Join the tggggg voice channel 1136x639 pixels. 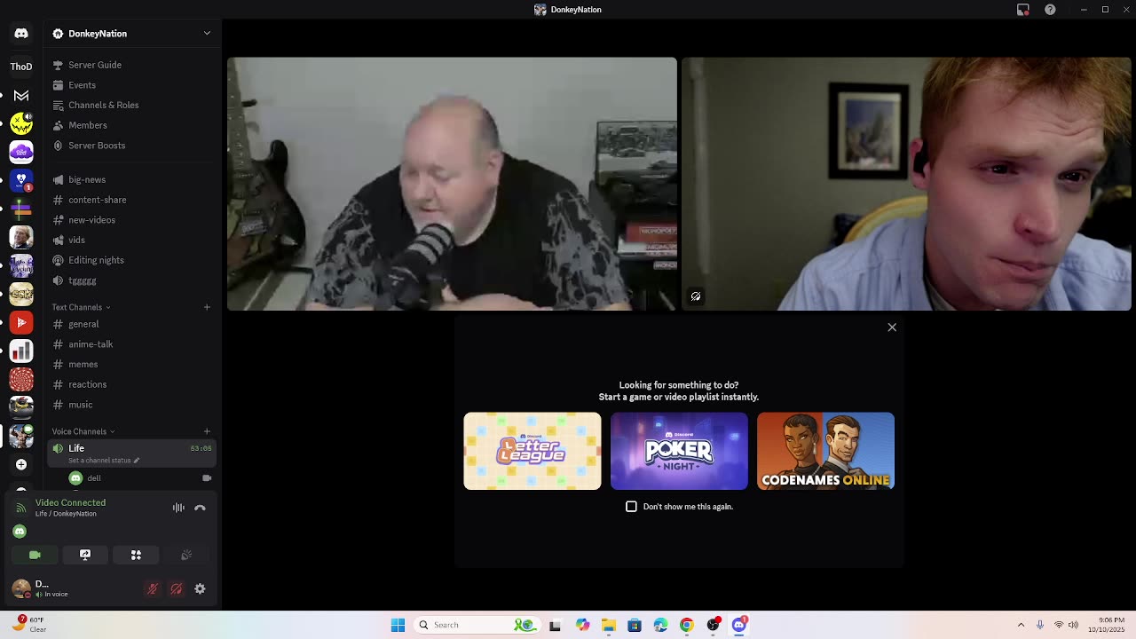pos(131,280)
